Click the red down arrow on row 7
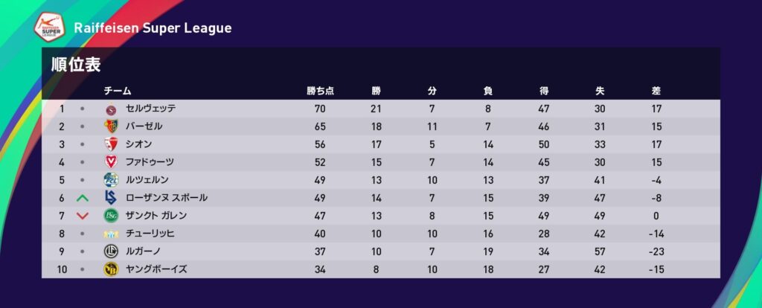762x308 pixels. [x=83, y=216]
